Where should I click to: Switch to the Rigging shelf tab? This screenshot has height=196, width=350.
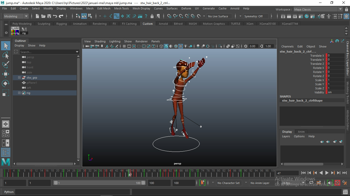61,23
